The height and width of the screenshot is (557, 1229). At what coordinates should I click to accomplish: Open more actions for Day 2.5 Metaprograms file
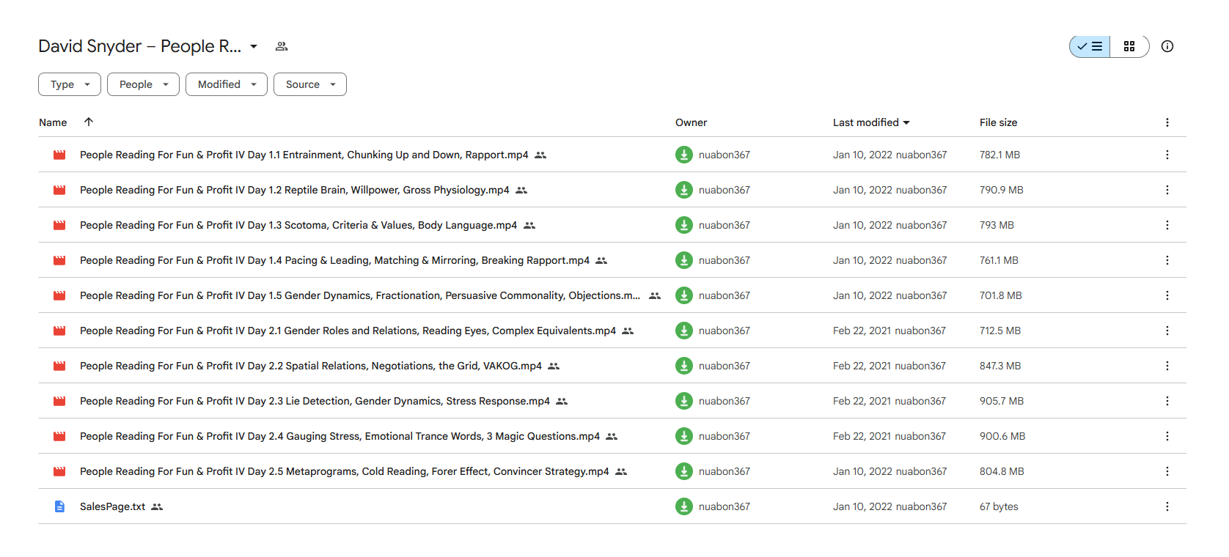coord(1167,471)
